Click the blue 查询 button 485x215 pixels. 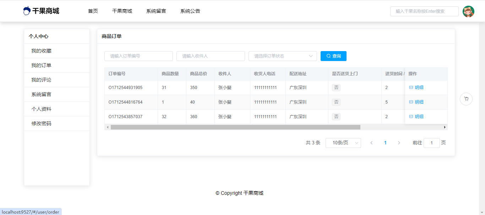pyautogui.click(x=333, y=56)
